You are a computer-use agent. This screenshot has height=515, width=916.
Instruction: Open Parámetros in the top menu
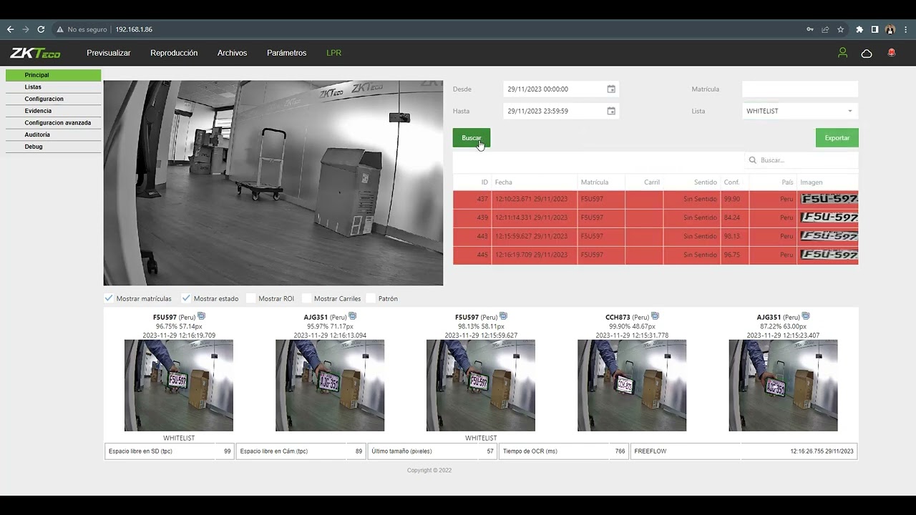[286, 53]
